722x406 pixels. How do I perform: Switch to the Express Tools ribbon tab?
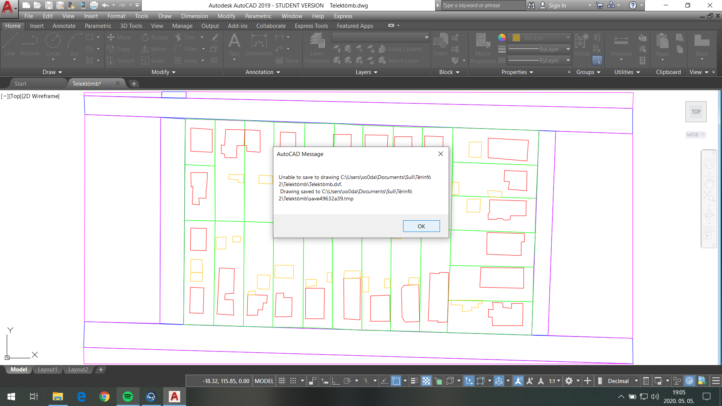(311, 26)
